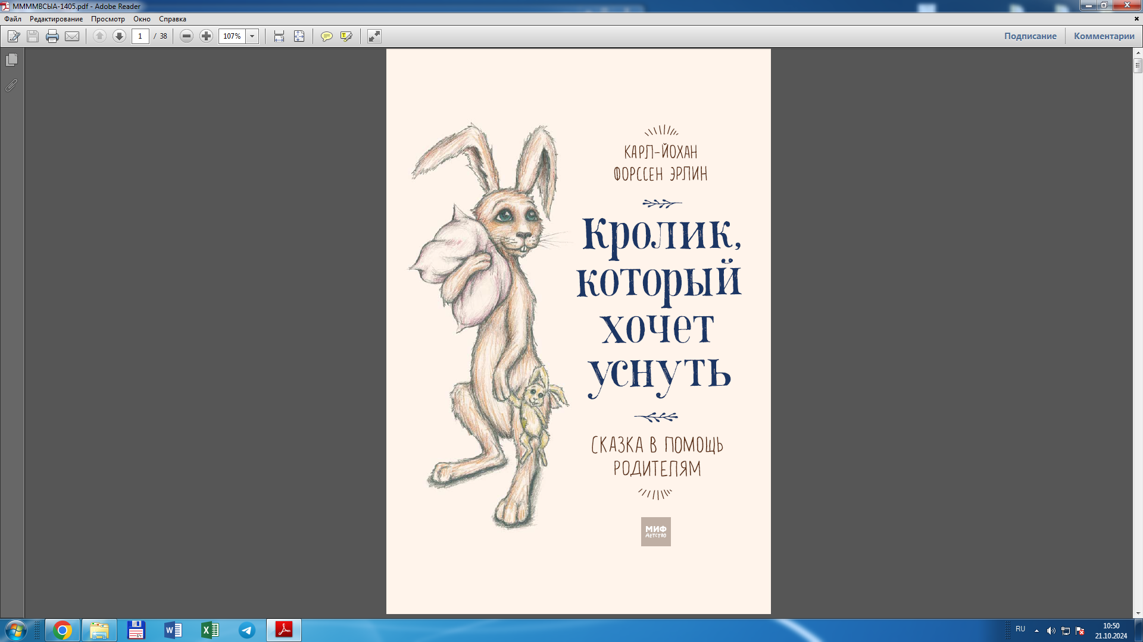Fit the page to window width
The image size is (1143, 642).
[x=278, y=36]
